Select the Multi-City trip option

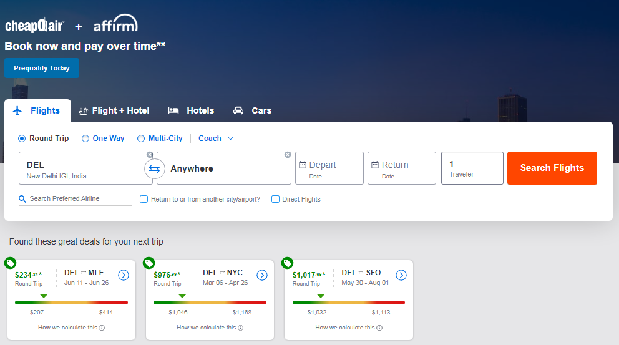tap(141, 138)
